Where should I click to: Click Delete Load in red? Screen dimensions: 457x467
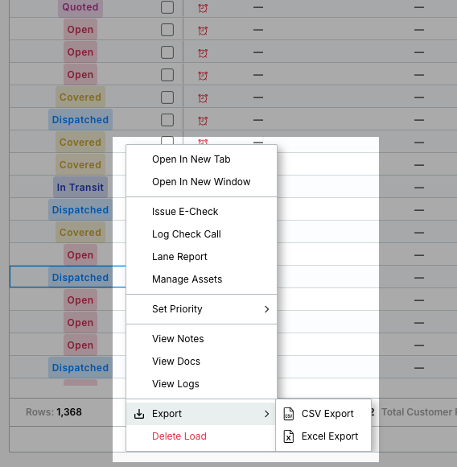(179, 436)
